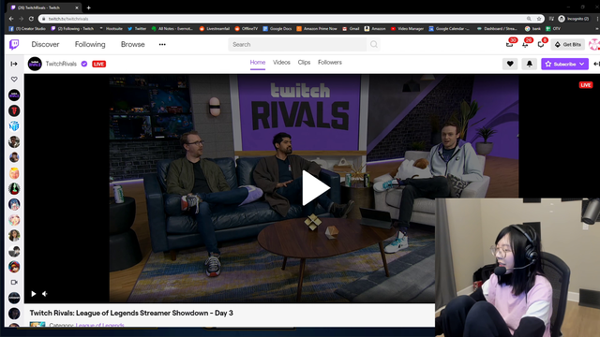Click the red LIVE indicator on the video corner
This screenshot has height=337, width=600.
click(585, 85)
